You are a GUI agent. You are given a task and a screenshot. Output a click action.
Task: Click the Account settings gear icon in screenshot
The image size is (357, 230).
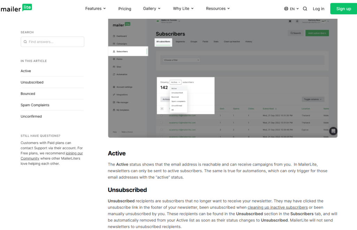click(x=114, y=87)
